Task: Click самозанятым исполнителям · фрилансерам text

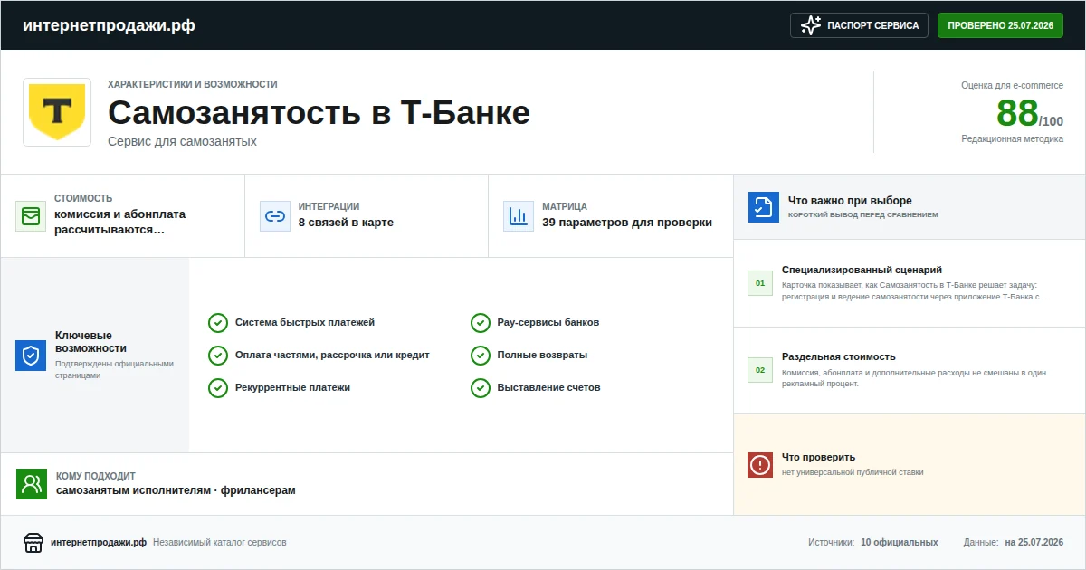Action: [x=176, y=490]
